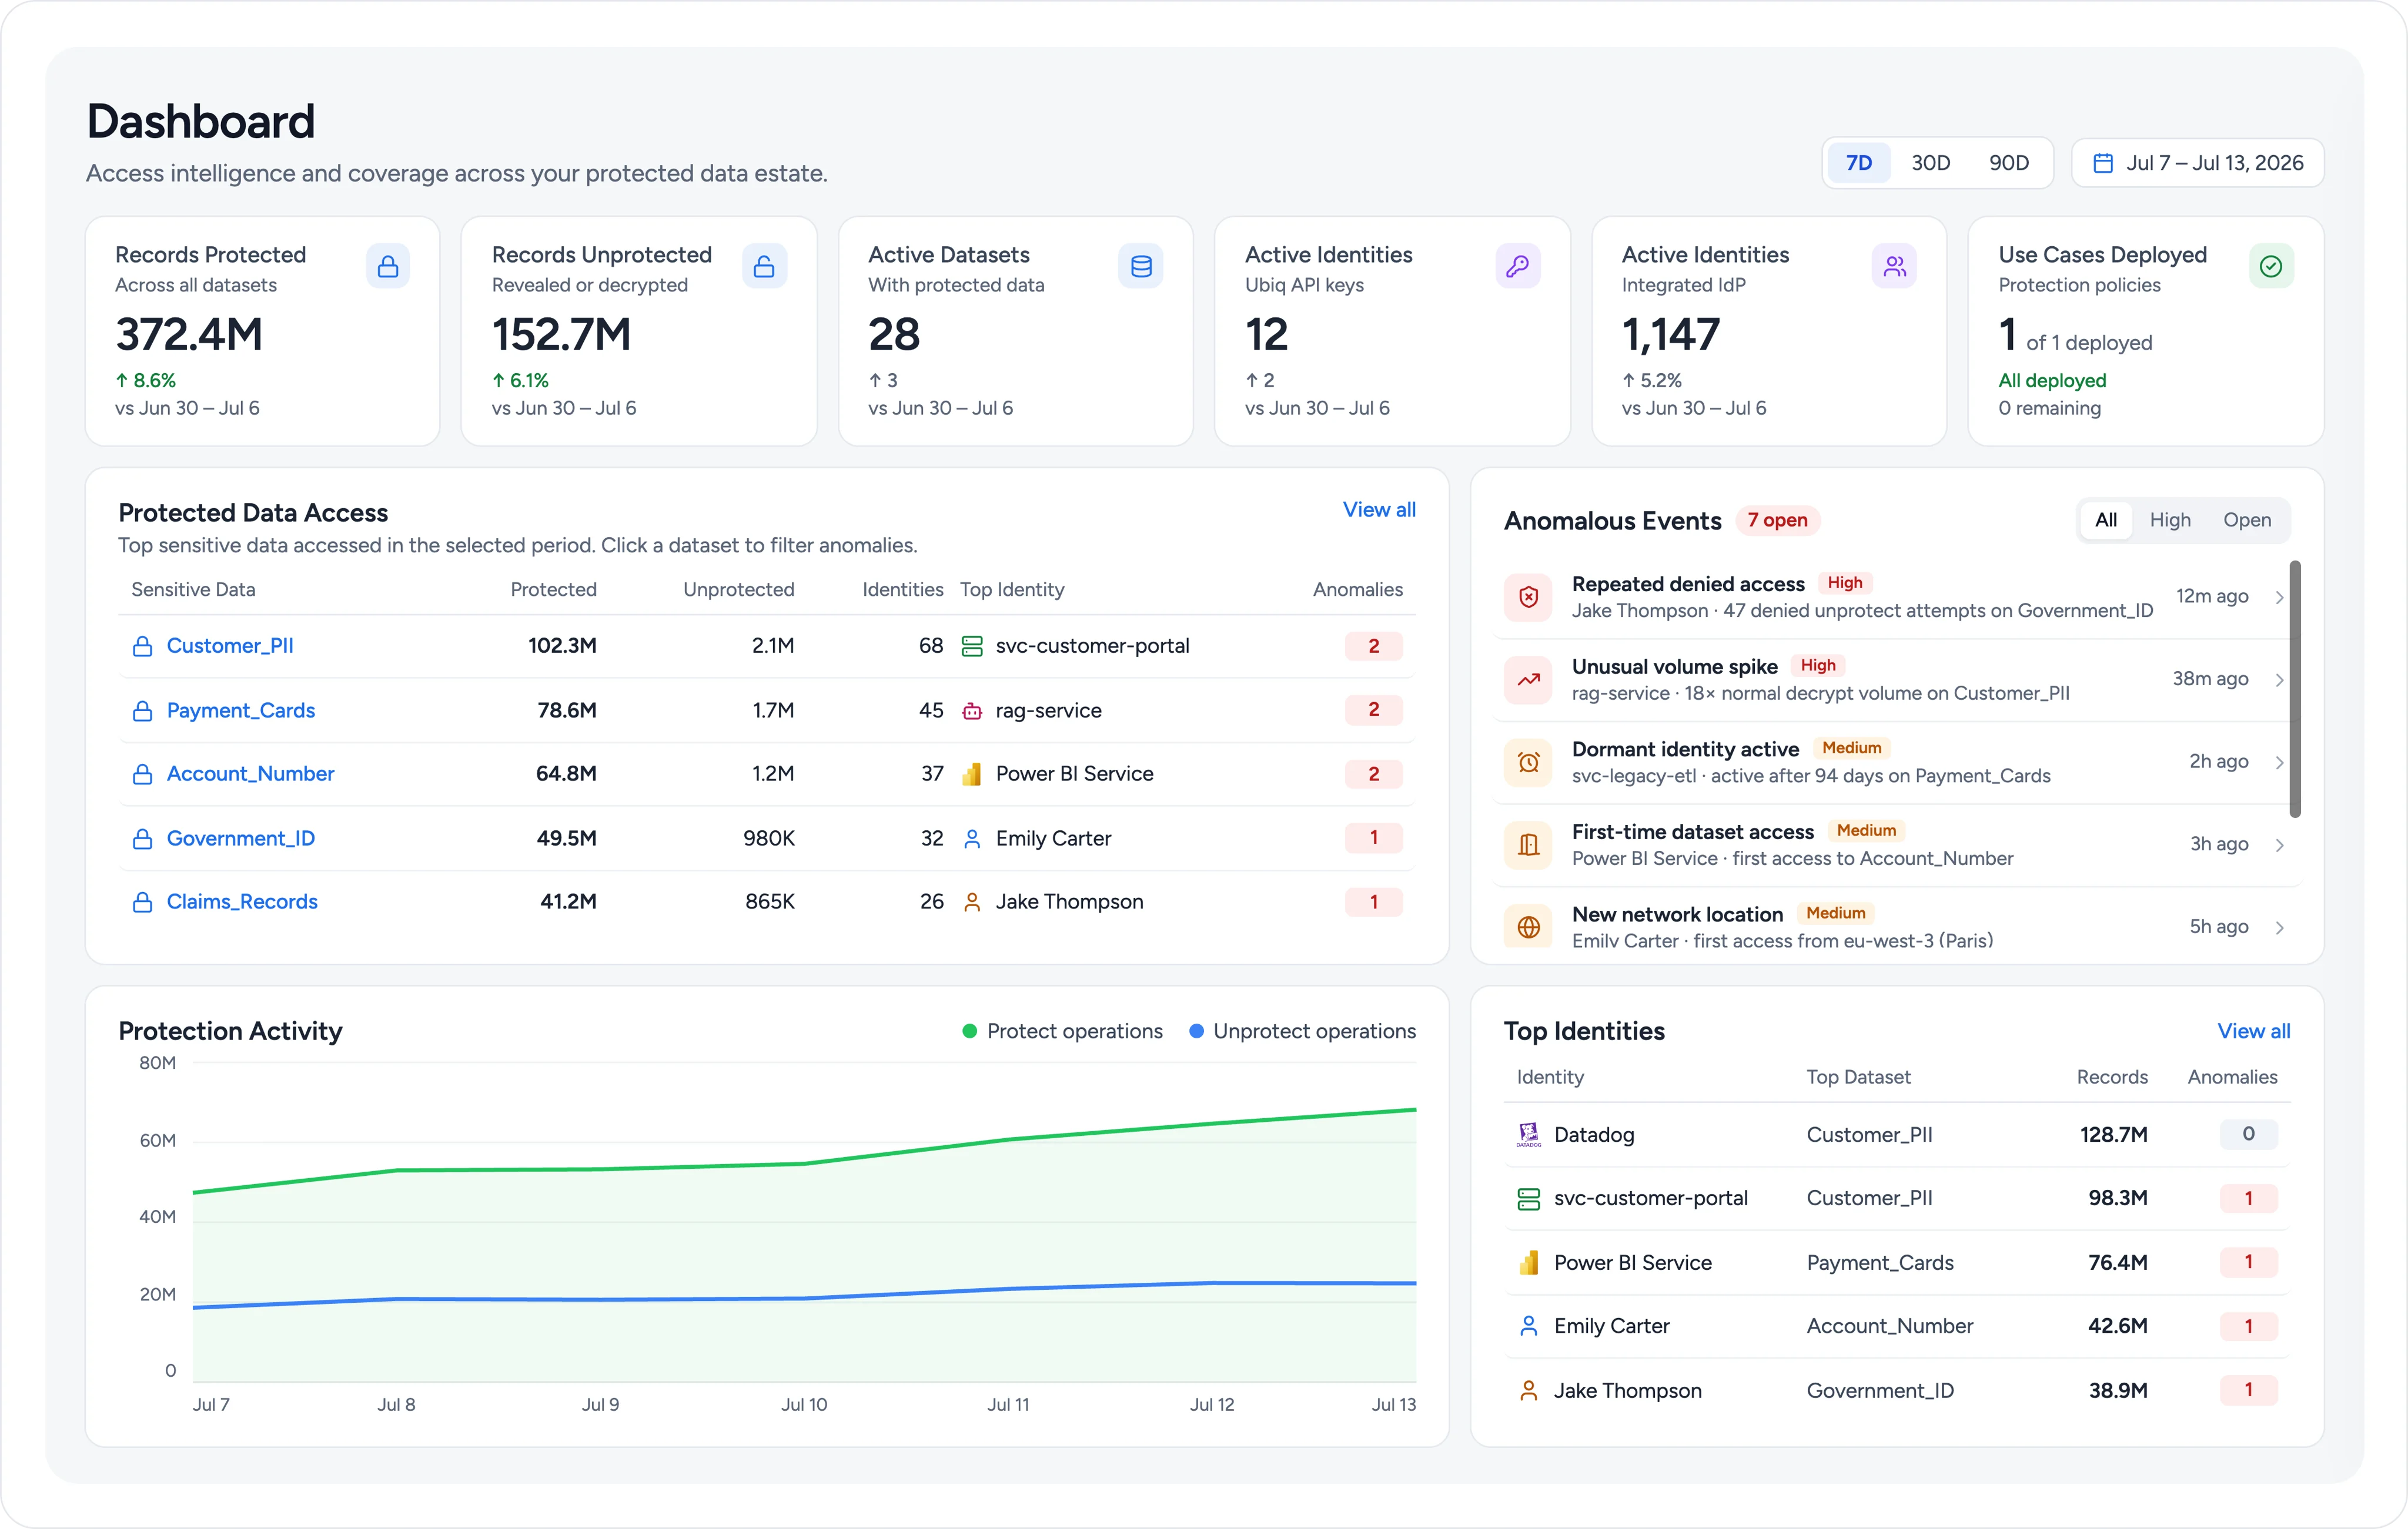Open the Jul 7 – Jul 13, 2026 date picker
Viewport: 2408px width, 1529px height.
(2197, 163)
